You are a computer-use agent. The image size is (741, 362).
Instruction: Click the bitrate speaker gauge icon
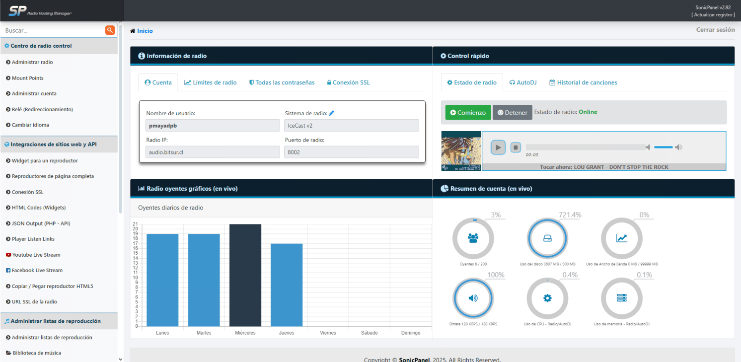tap(473, 298)
